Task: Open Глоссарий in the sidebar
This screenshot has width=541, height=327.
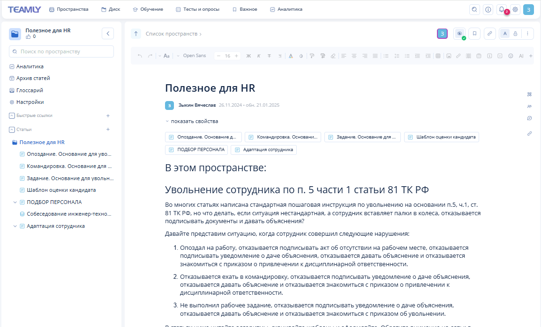Action: [26, 90]
